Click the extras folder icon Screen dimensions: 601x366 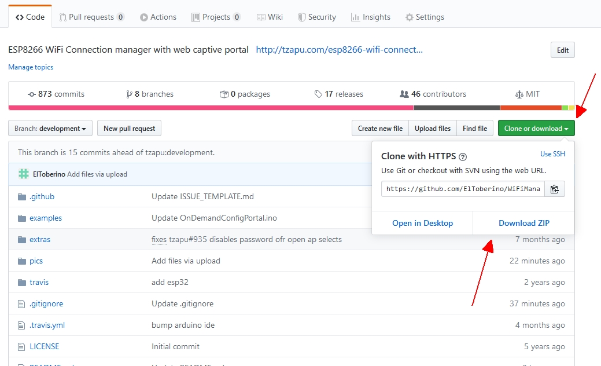22,240
